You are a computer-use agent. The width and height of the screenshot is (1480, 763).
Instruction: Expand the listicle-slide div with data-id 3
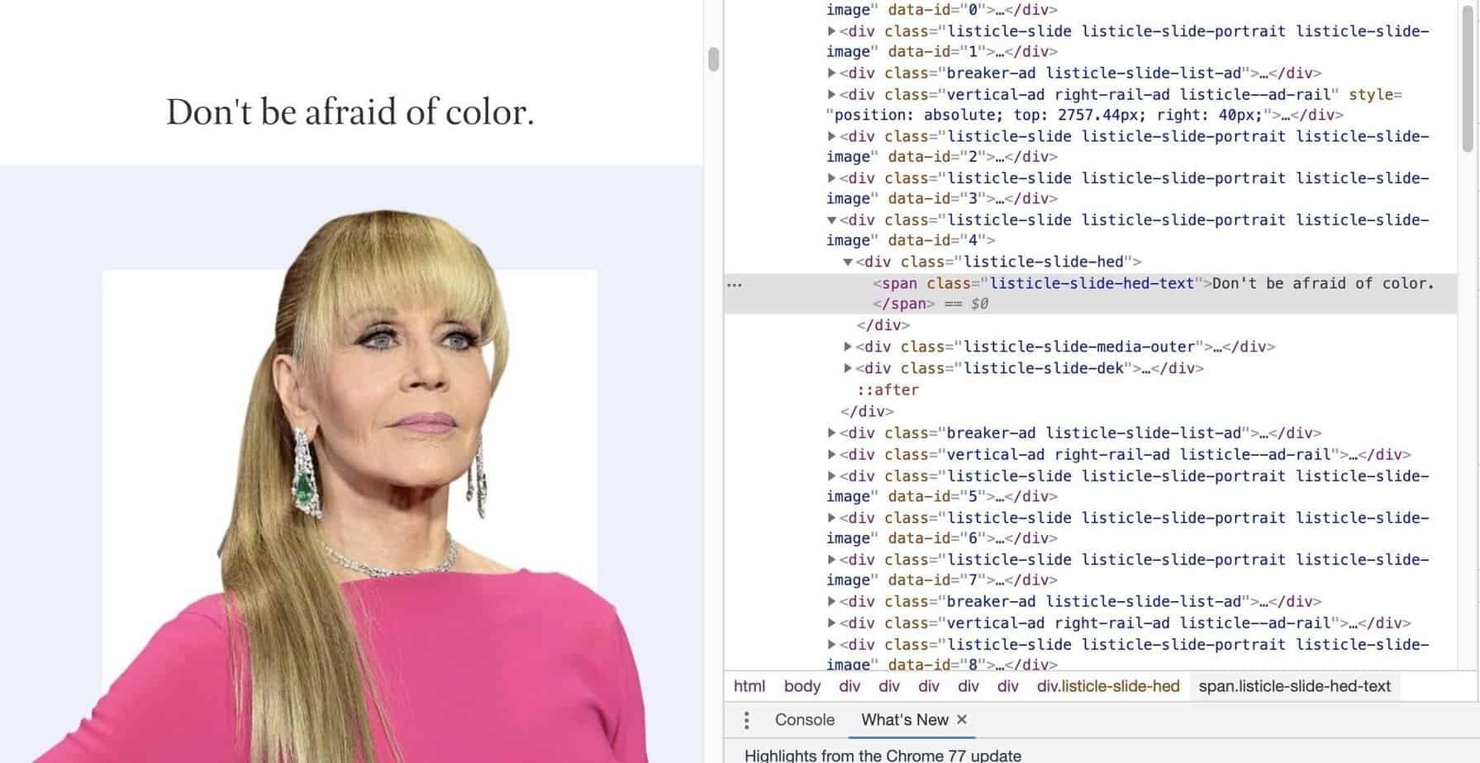coord(831,178)
